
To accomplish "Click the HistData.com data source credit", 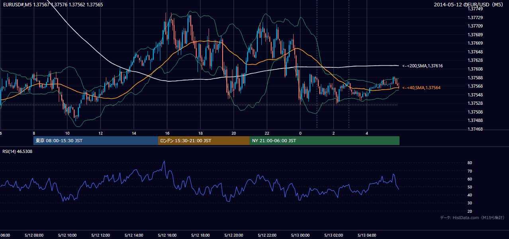I will click(472, 217).
